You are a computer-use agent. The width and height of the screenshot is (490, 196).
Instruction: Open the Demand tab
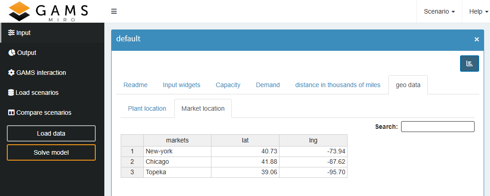[268, 85]
